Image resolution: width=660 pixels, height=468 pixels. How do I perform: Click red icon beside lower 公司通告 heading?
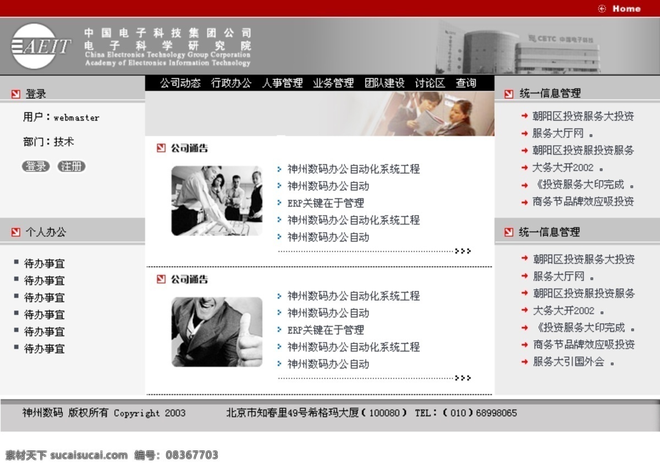pos(161,279)
